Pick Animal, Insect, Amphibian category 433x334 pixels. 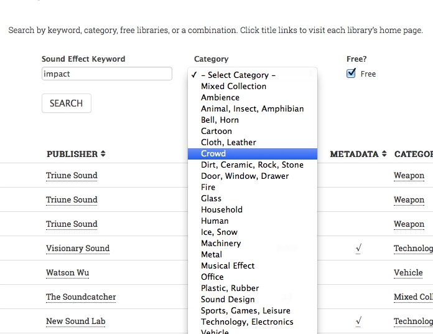(x=253, y=108)
